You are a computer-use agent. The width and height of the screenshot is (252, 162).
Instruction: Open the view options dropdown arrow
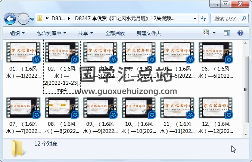[x=214, y=33]
